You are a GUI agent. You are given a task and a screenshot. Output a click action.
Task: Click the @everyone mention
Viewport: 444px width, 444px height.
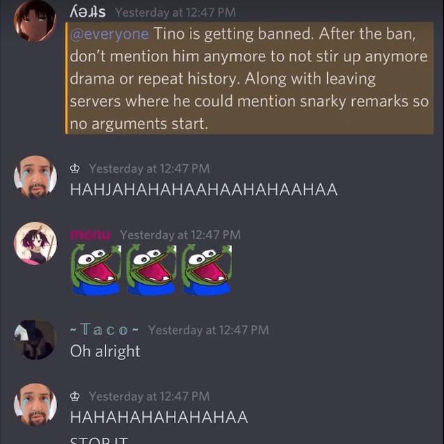(109, 34)
